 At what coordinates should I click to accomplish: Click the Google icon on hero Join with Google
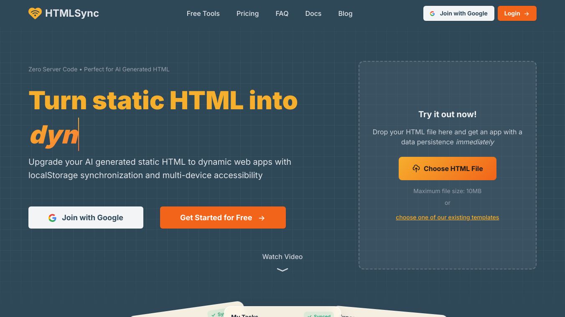pyautogui.click(x=53, y=217)
